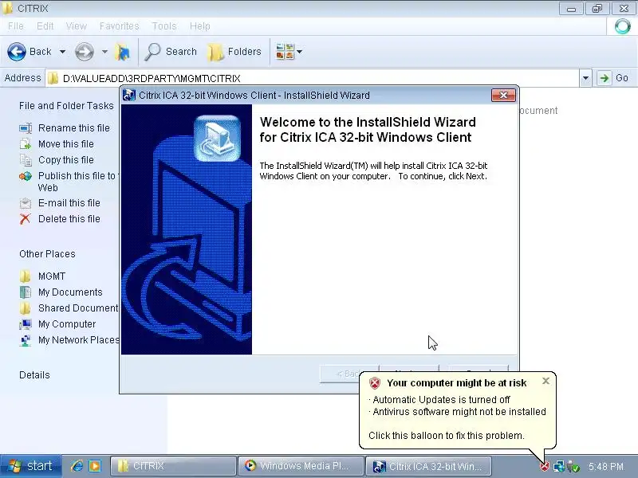Open the Help menu

click(200, 26)
